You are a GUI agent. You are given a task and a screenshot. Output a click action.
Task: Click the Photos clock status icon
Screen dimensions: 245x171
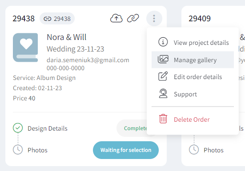(18, 150)
